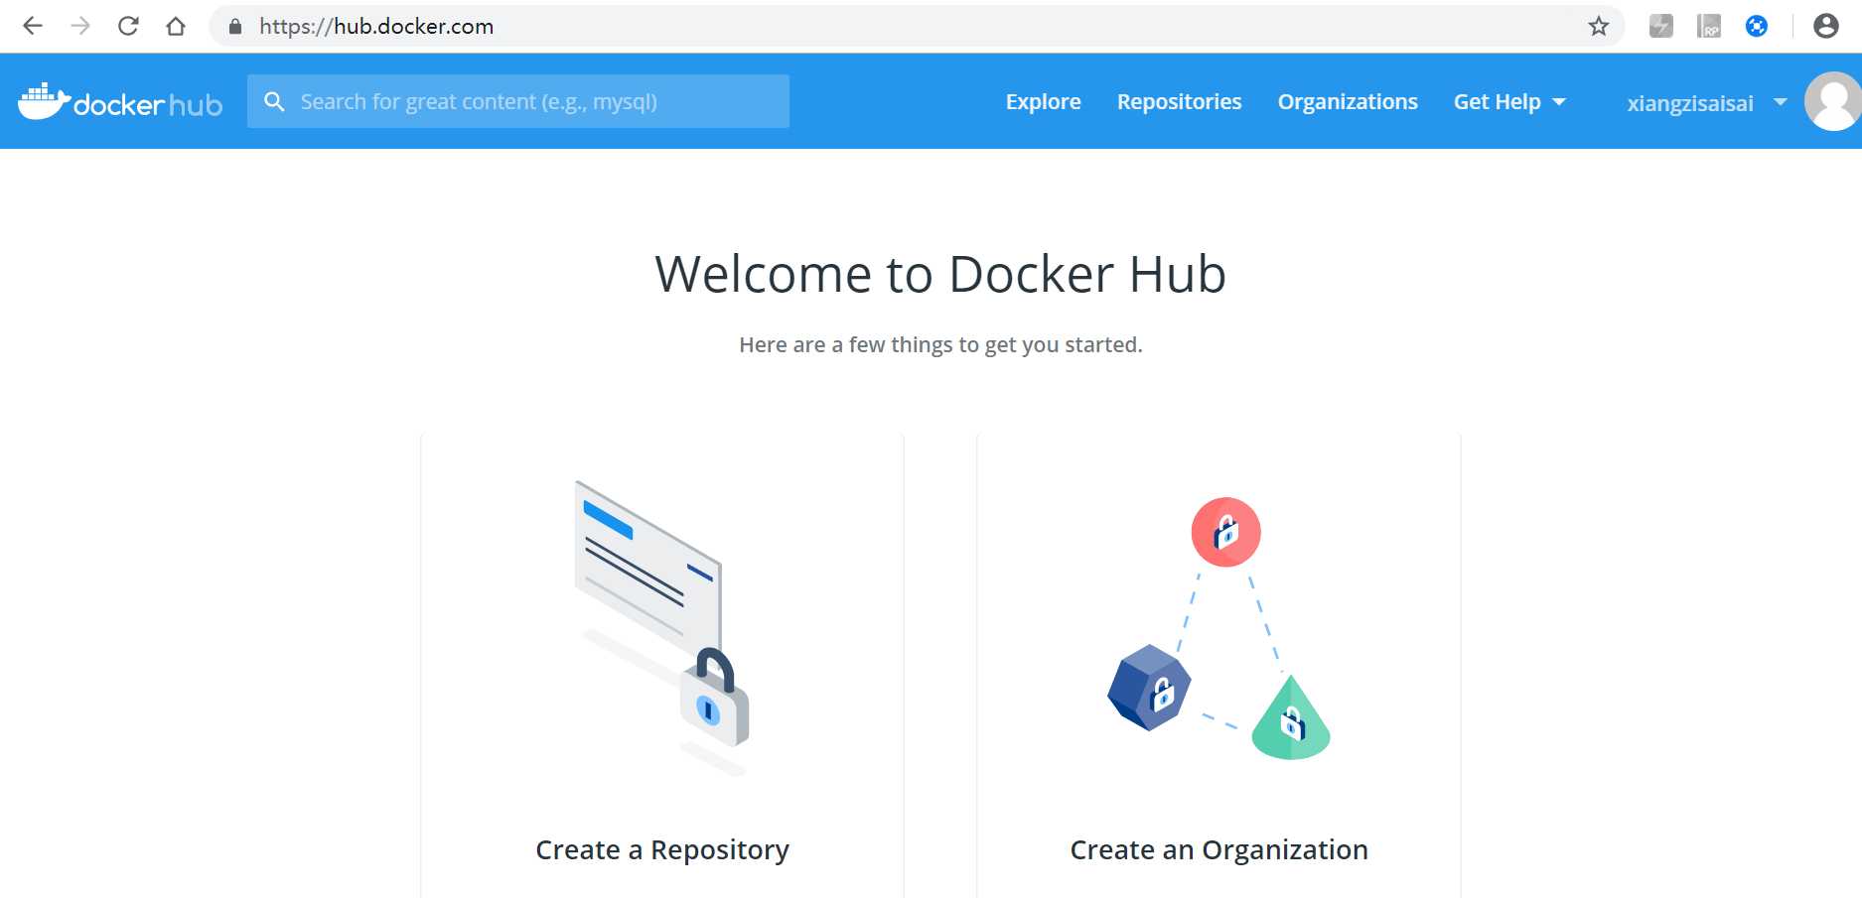Viewport: 1862px width, 898px height.
Task: Click the Welcome to Docker Hub heading
Action: tap(940, 274)
